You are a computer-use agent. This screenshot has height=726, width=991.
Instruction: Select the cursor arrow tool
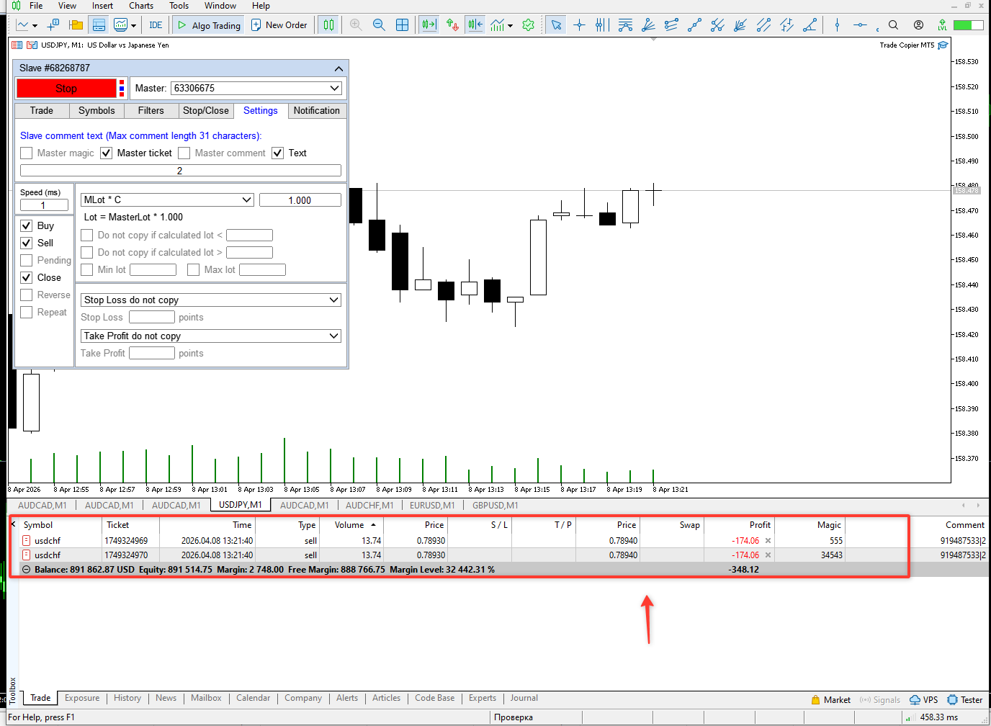point(556,25)
